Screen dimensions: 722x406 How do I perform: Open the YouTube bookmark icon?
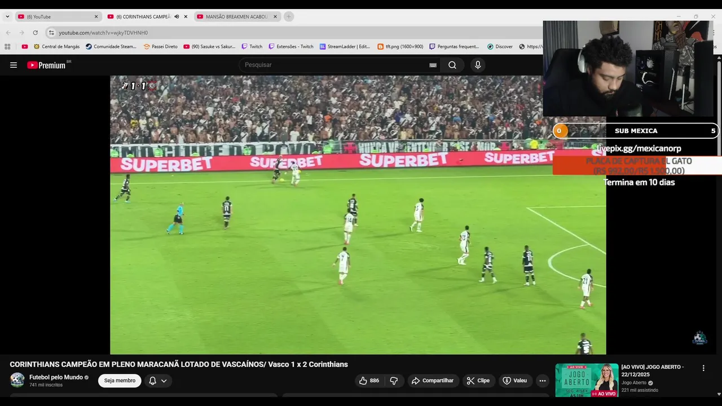tap(24, 46)
